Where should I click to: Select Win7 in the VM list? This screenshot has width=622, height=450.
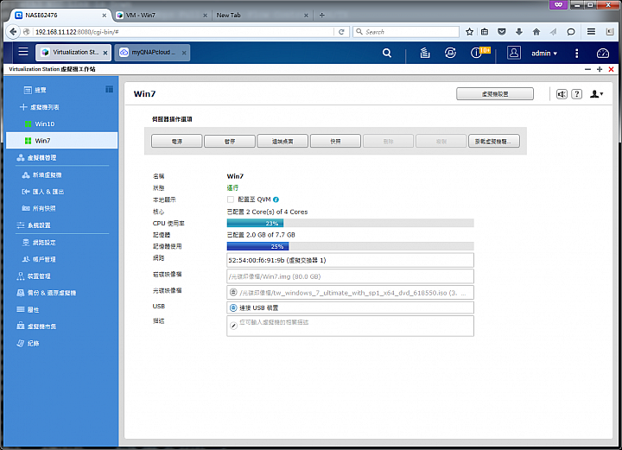(x=62, y=140)
